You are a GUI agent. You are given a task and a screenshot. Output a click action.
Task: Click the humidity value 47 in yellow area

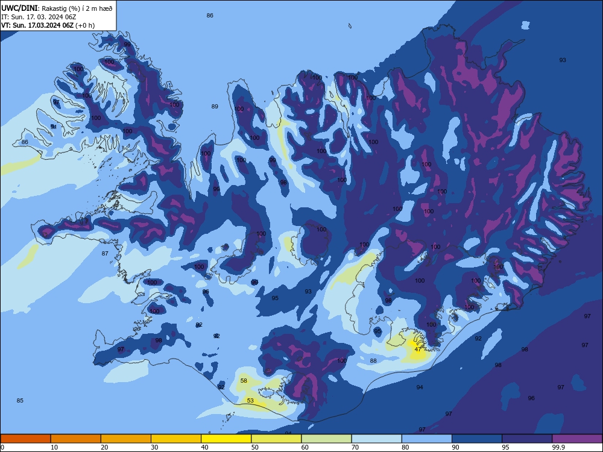pos(418,350)
